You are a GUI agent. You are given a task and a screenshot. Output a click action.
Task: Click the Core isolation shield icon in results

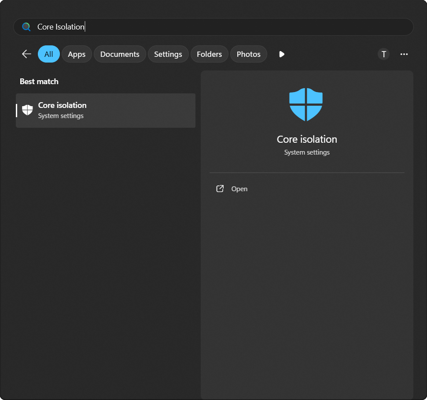(27, 110)
